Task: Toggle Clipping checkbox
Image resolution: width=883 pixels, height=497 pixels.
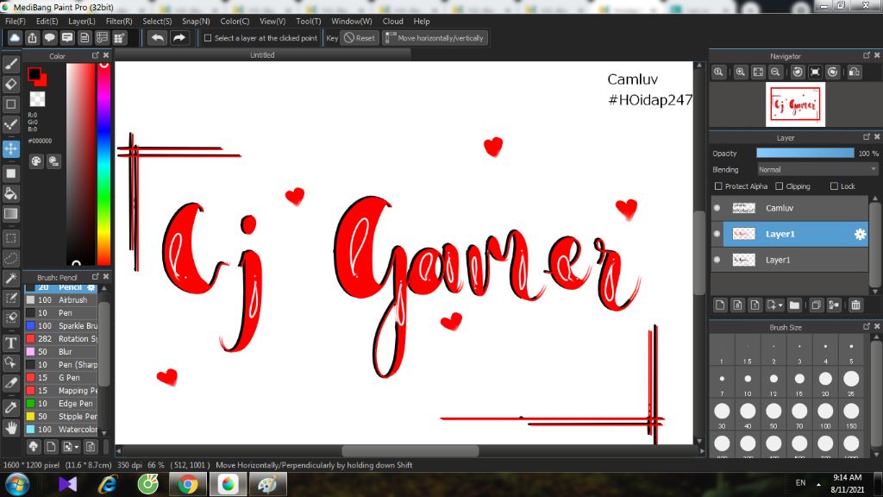Action: (x=780, y=186)
